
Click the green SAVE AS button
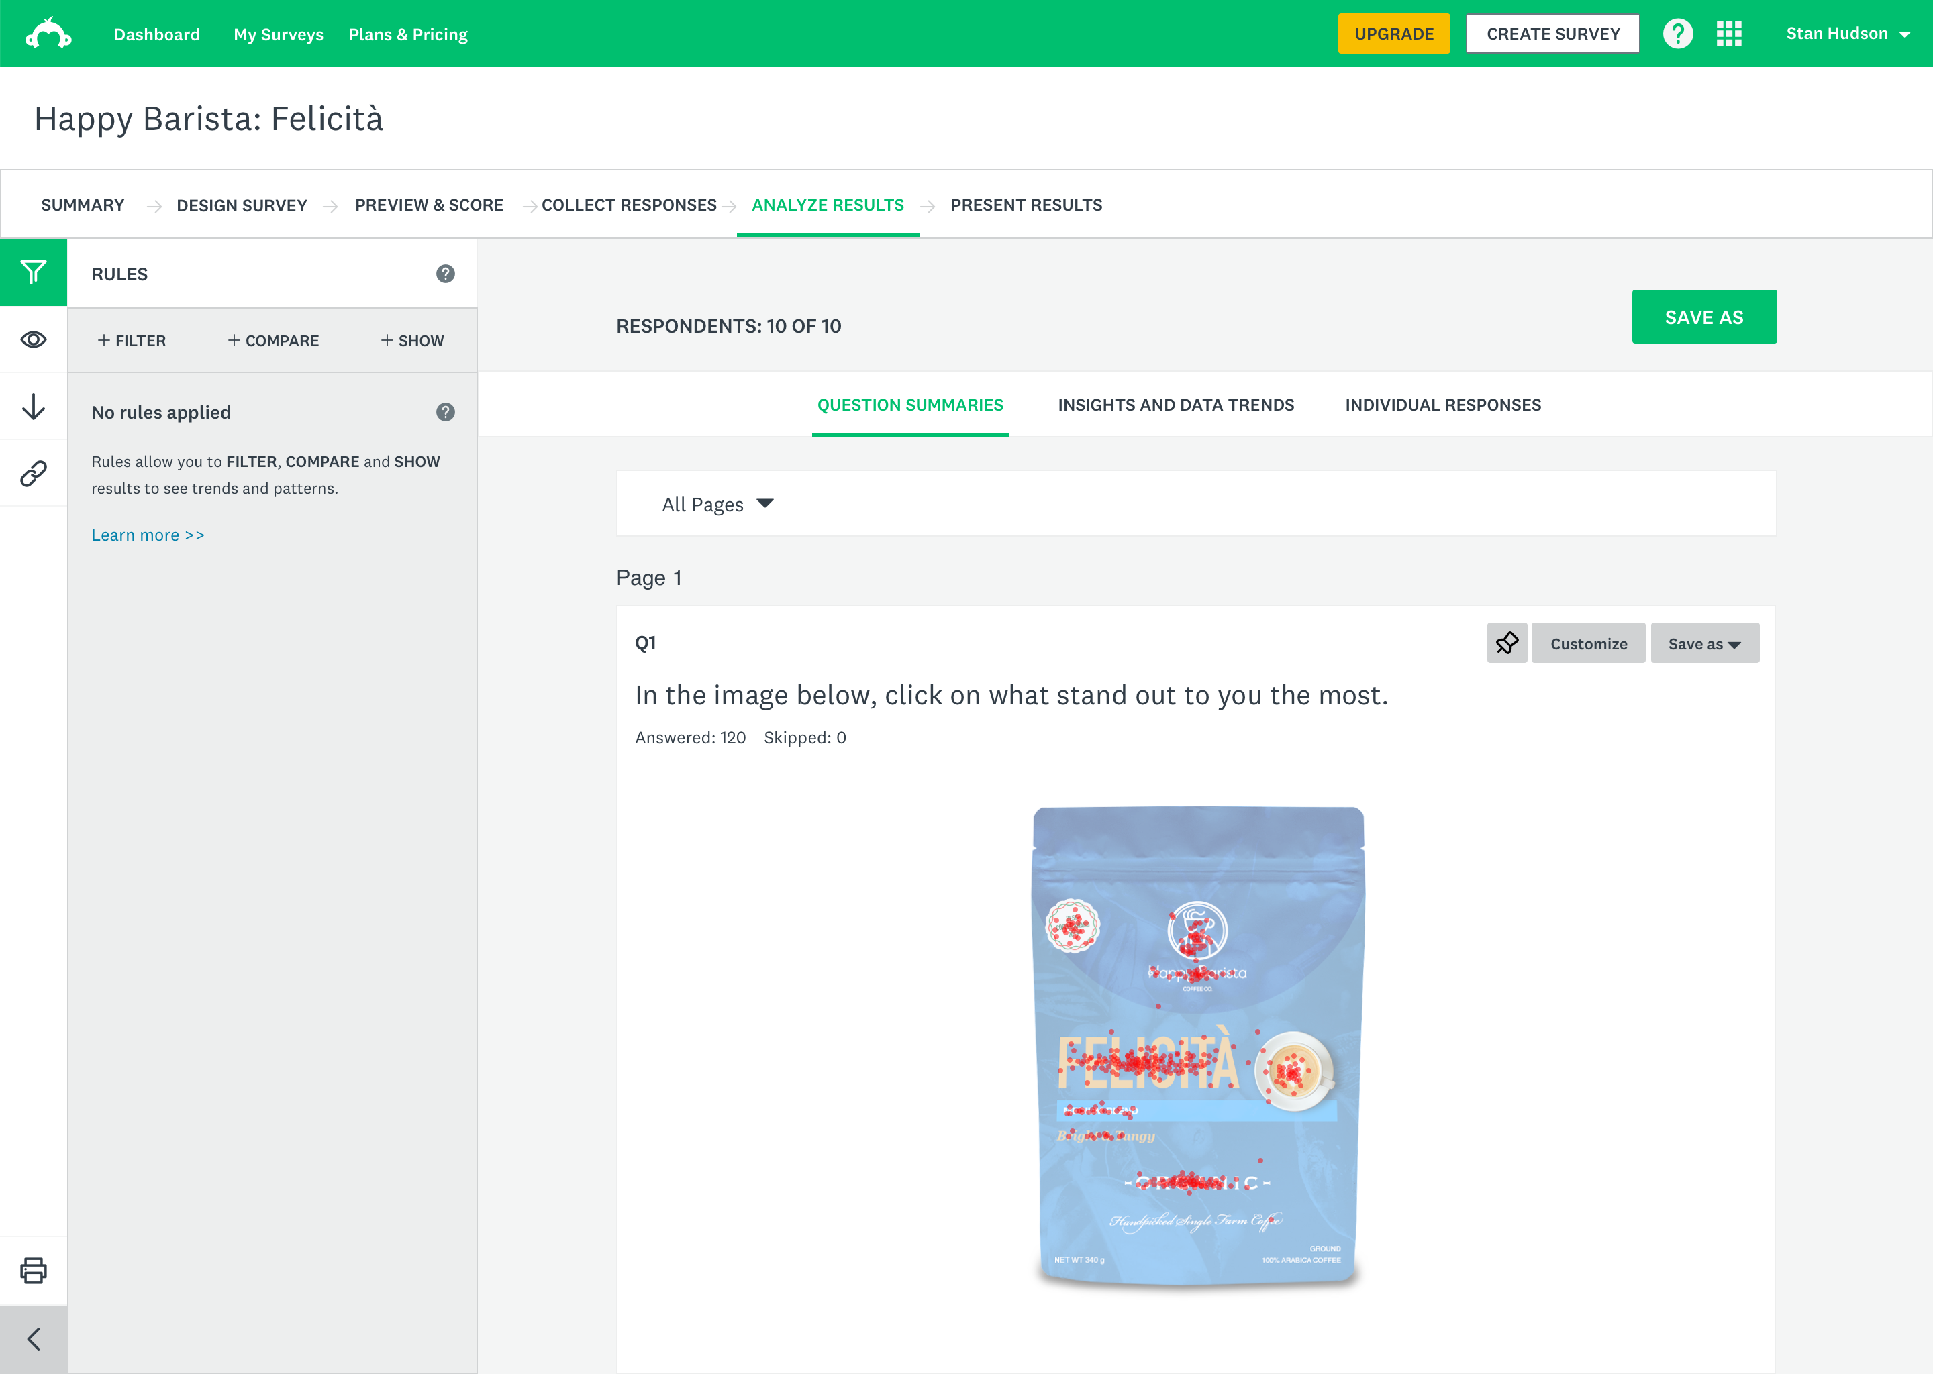(x=1703, y=317)
